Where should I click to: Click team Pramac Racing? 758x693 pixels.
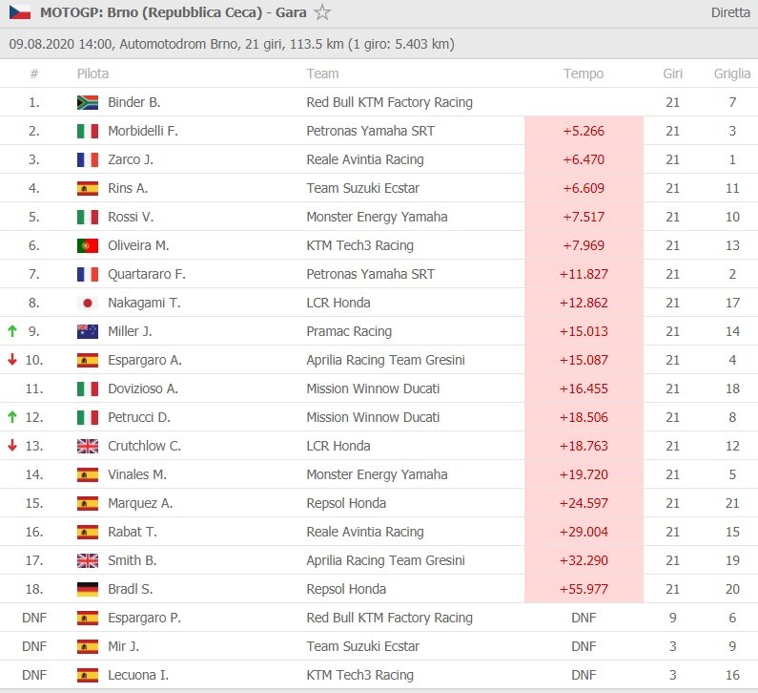coord(349,331)
